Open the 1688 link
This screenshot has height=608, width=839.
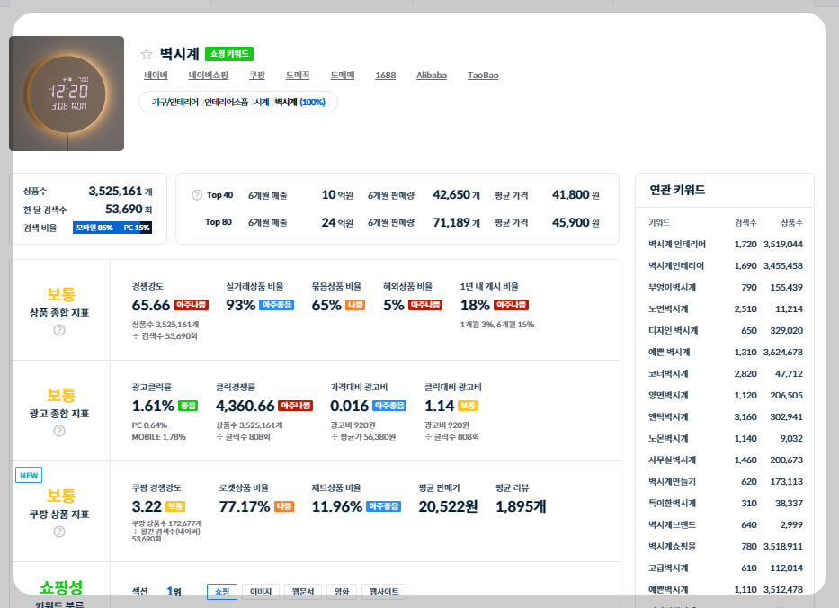pyautogui.click(x=385, y=75)
